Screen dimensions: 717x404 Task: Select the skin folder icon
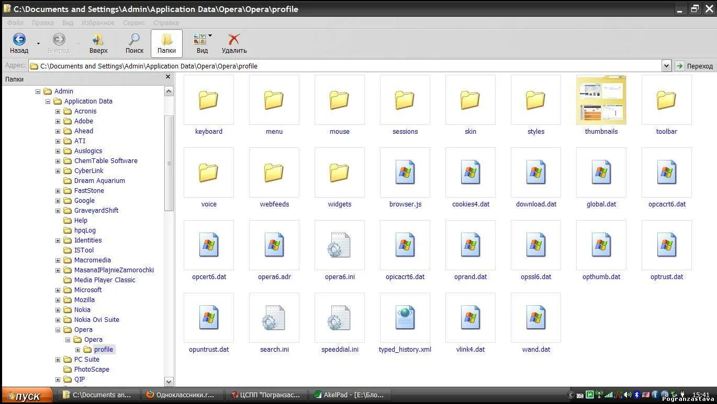point(470,99)
